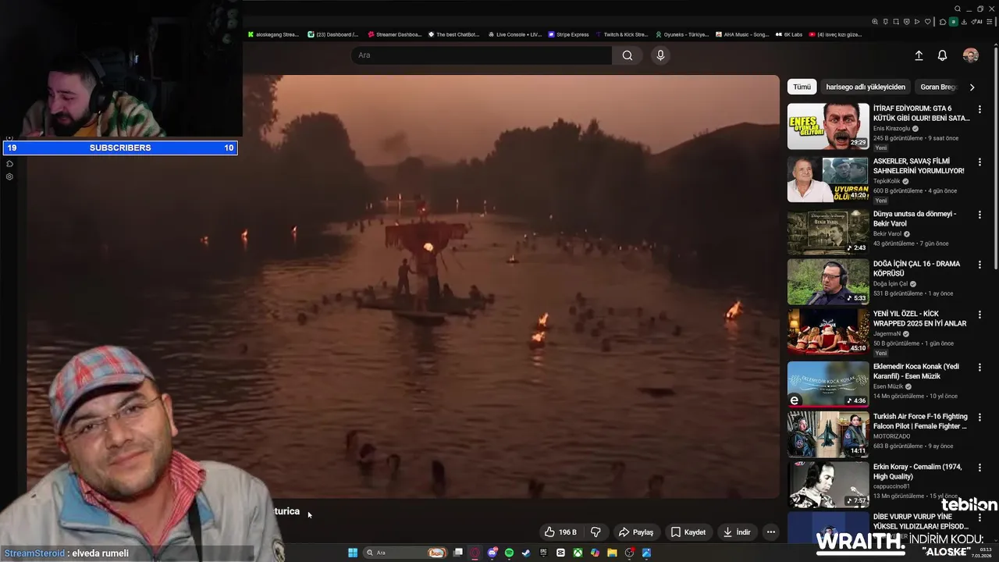Open the browser tab search magnifier icon
The width and height of the screenshot is (999, 562).
pos(958,9)
